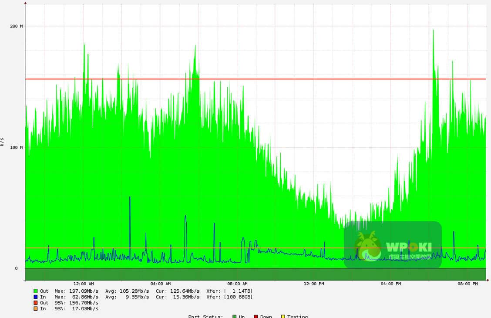Click the 12:00 PM time axis label
This screenshot has width=491, height=318.
314,284
